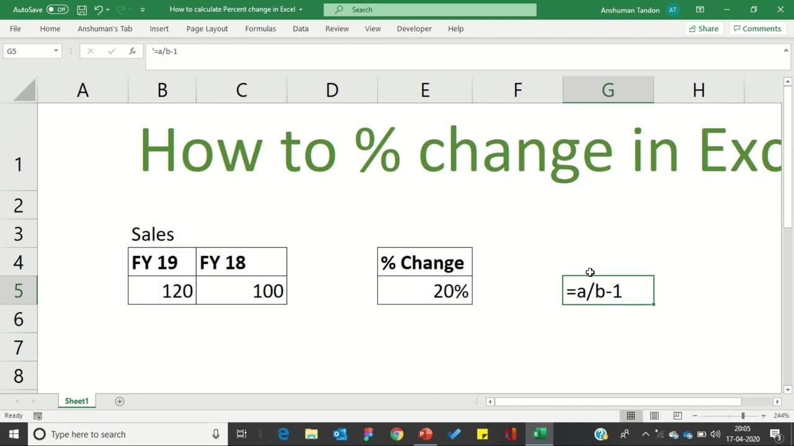Open the Comments pane
This screenshot has width=794, height=446.
757,28
